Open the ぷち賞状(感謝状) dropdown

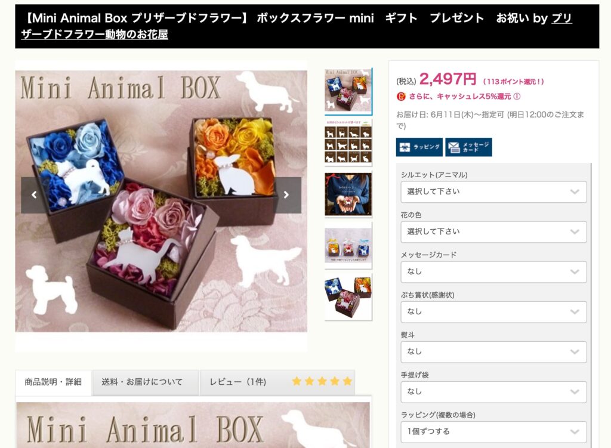click(x=493, y=311)
